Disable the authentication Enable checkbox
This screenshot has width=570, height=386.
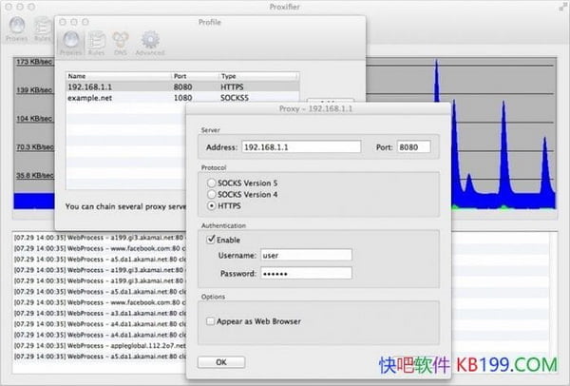tap(211, 240)
